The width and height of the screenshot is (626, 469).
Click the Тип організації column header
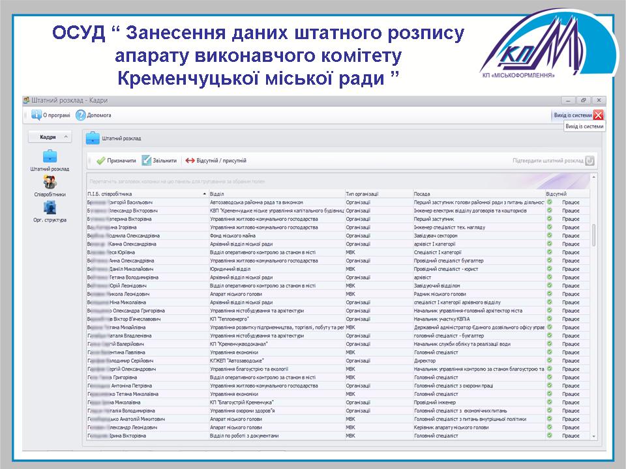coord(377,194)
